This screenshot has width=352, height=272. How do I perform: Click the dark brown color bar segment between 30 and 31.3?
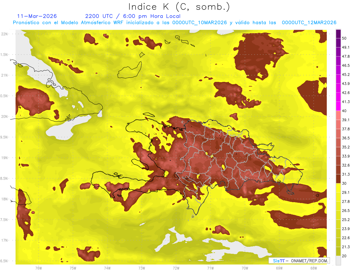tap(338, 179)
